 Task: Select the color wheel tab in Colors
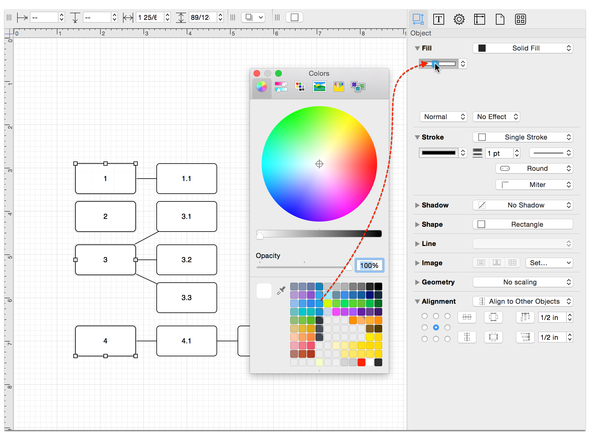coord(261,86)
